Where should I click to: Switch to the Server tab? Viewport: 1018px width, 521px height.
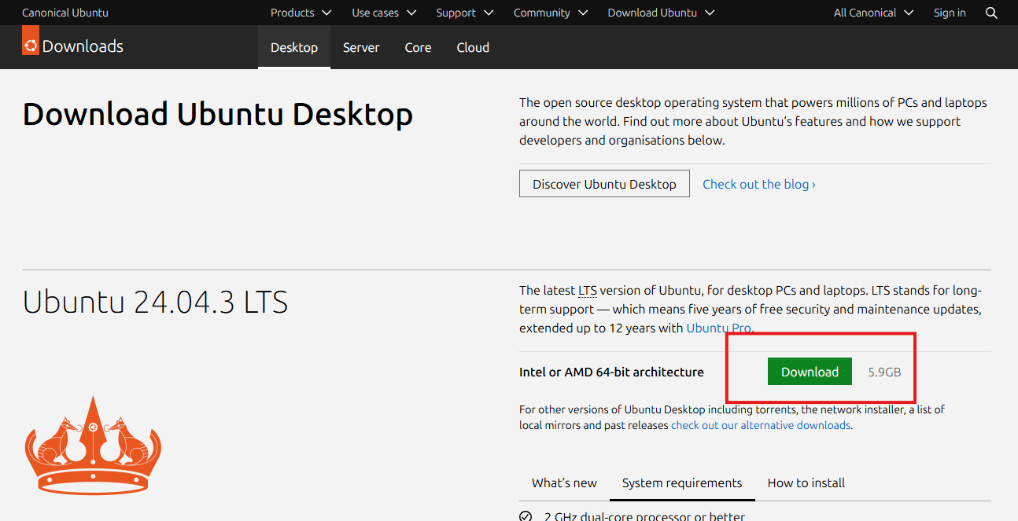pos(361,47)
